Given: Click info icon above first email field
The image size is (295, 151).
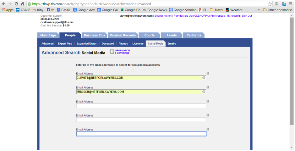Looking at the screenshot, I should 208,73.
